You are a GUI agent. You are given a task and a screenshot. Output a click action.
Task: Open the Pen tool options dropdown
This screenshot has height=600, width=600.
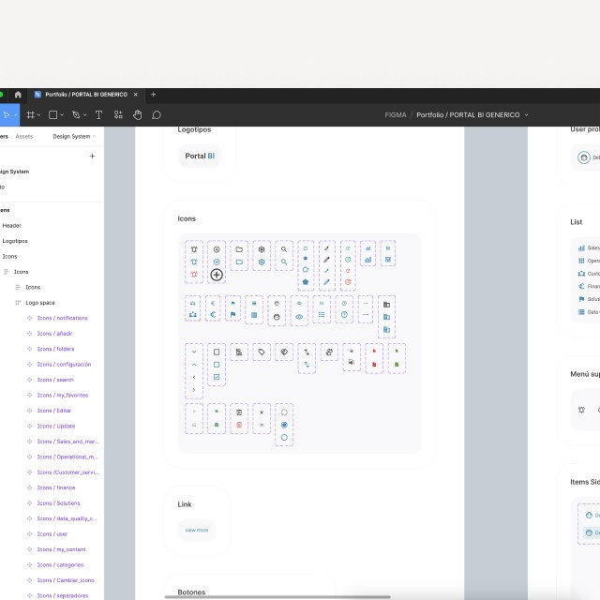coord(84,114)
